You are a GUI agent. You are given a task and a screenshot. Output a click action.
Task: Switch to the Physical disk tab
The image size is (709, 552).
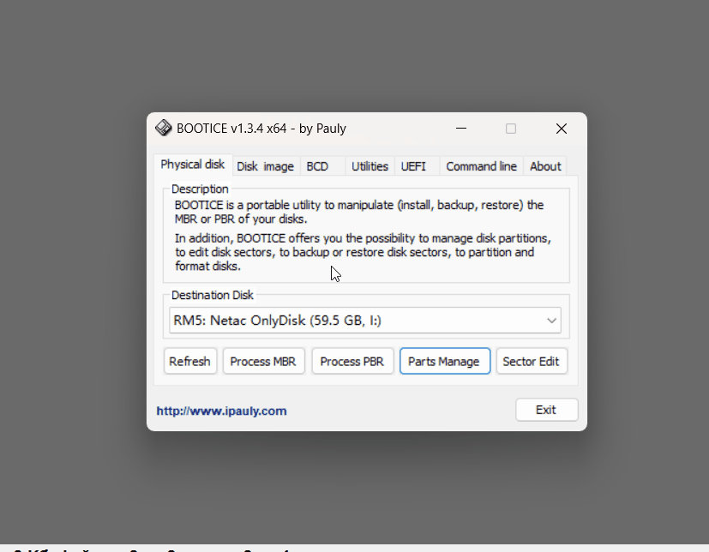[192, 165]
